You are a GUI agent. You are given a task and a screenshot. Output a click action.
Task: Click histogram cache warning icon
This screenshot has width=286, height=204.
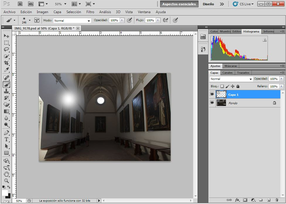[x=264, y=40]
